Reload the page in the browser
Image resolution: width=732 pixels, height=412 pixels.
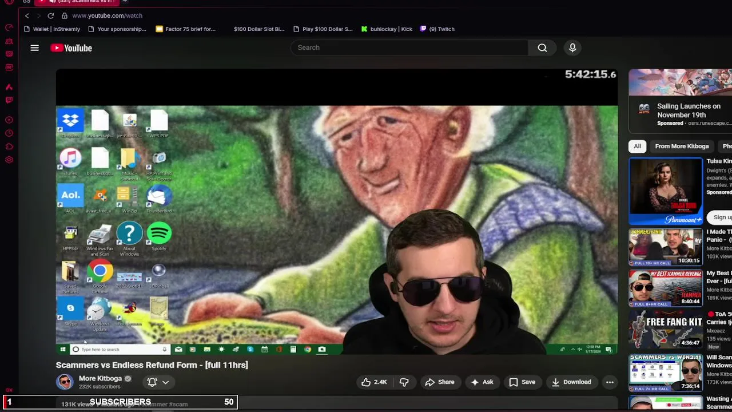click(x=51, y=15)
